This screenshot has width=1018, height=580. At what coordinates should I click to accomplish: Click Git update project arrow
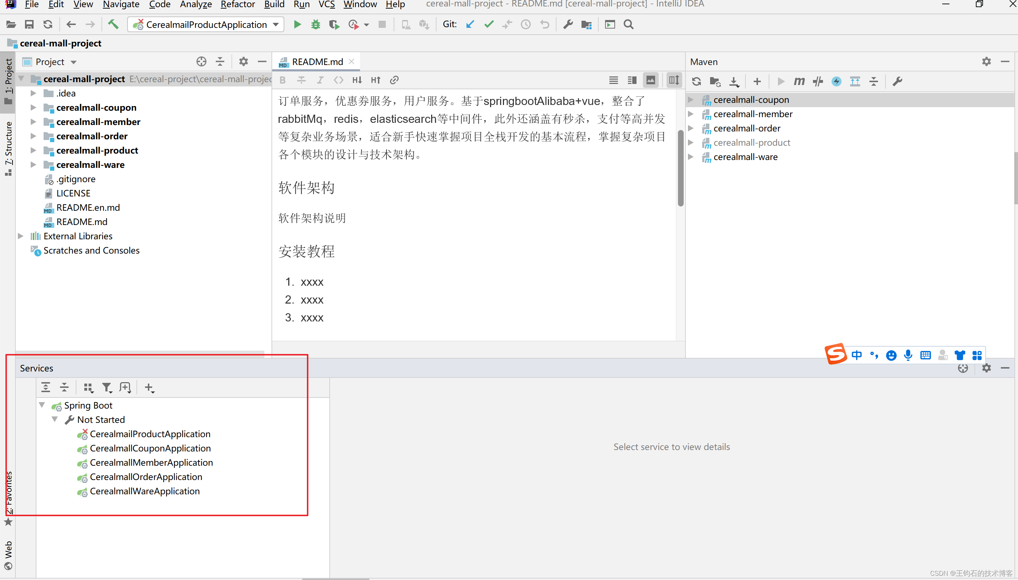[470, 25]
